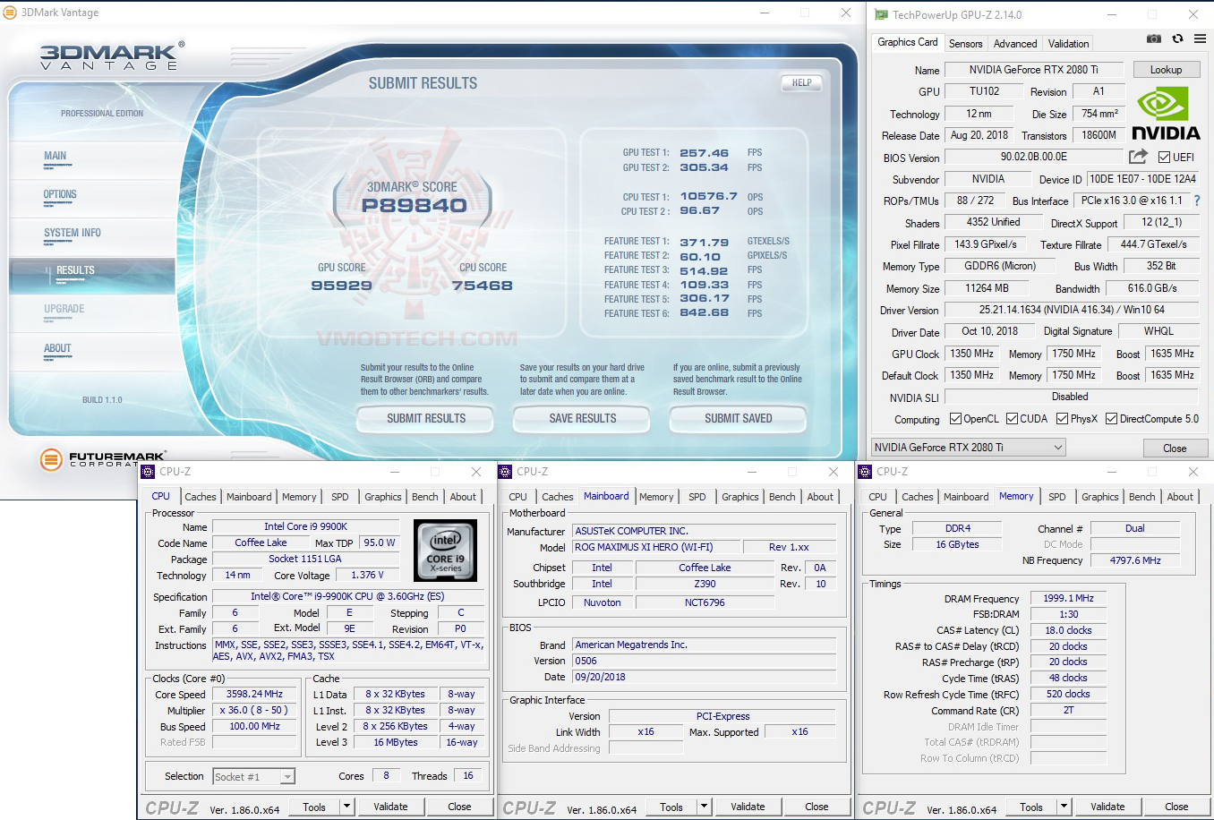The height and width of the screenshot is (820, 1214).
Task: Open Tools dropdown arrow in Mainboard CPU-Z window
Action: click(704, 807)
